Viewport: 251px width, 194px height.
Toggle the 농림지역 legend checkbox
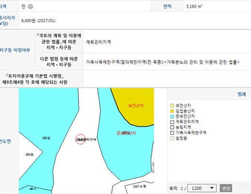[172, 127]
